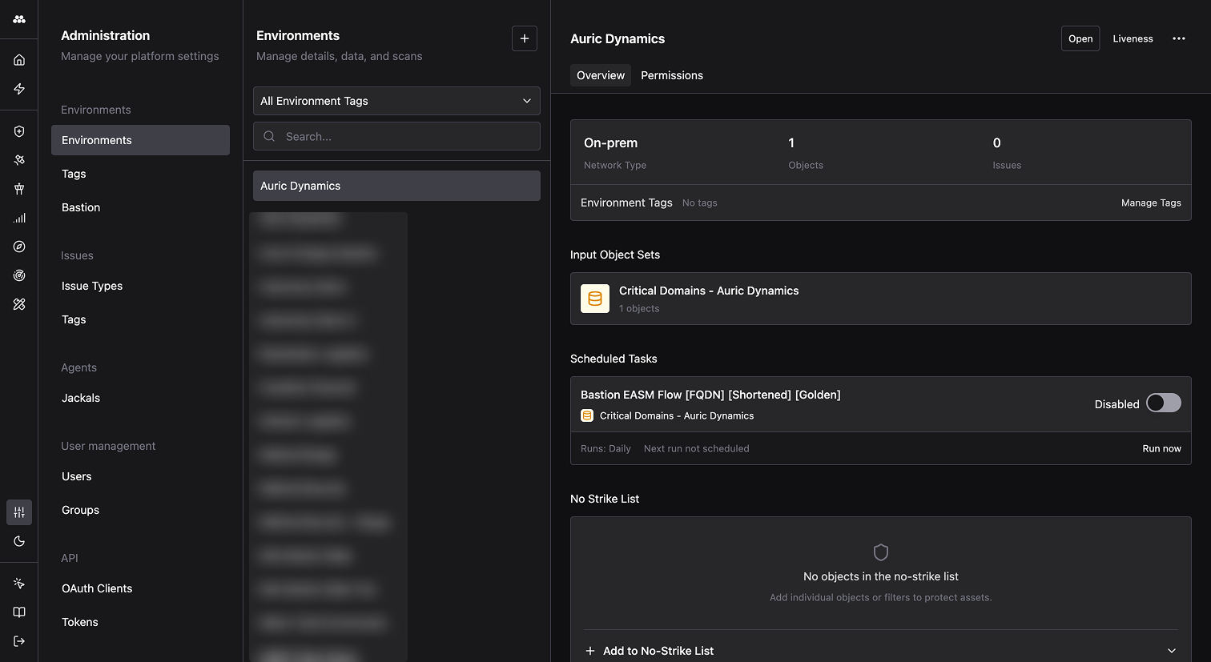Click the 'Runs: Daily' text
The image size is (1211, 662).
605,448
